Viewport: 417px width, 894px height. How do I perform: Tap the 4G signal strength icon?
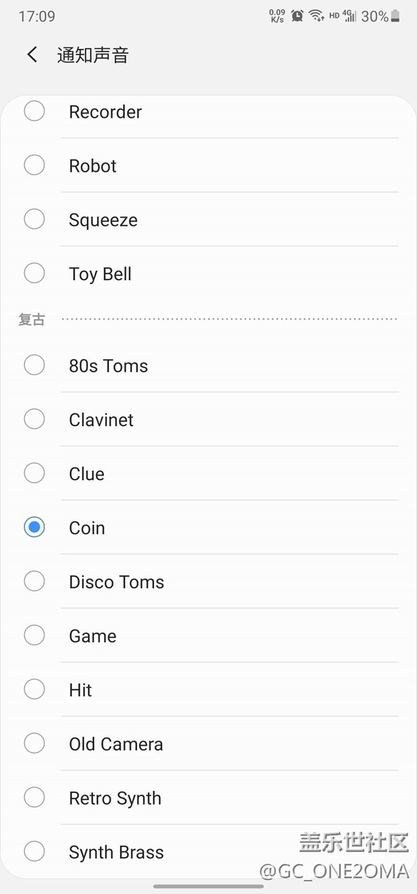(x=350, y=17)
